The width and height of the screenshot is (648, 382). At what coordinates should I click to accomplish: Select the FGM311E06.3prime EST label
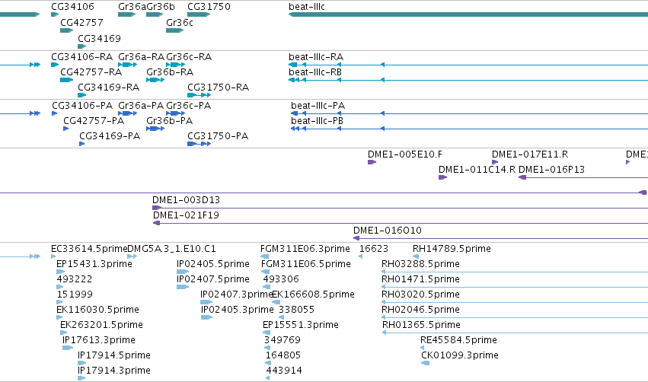point(305,249)
